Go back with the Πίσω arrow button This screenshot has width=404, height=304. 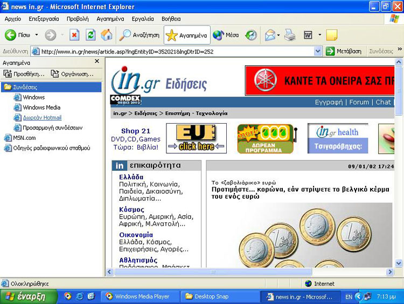17,35
